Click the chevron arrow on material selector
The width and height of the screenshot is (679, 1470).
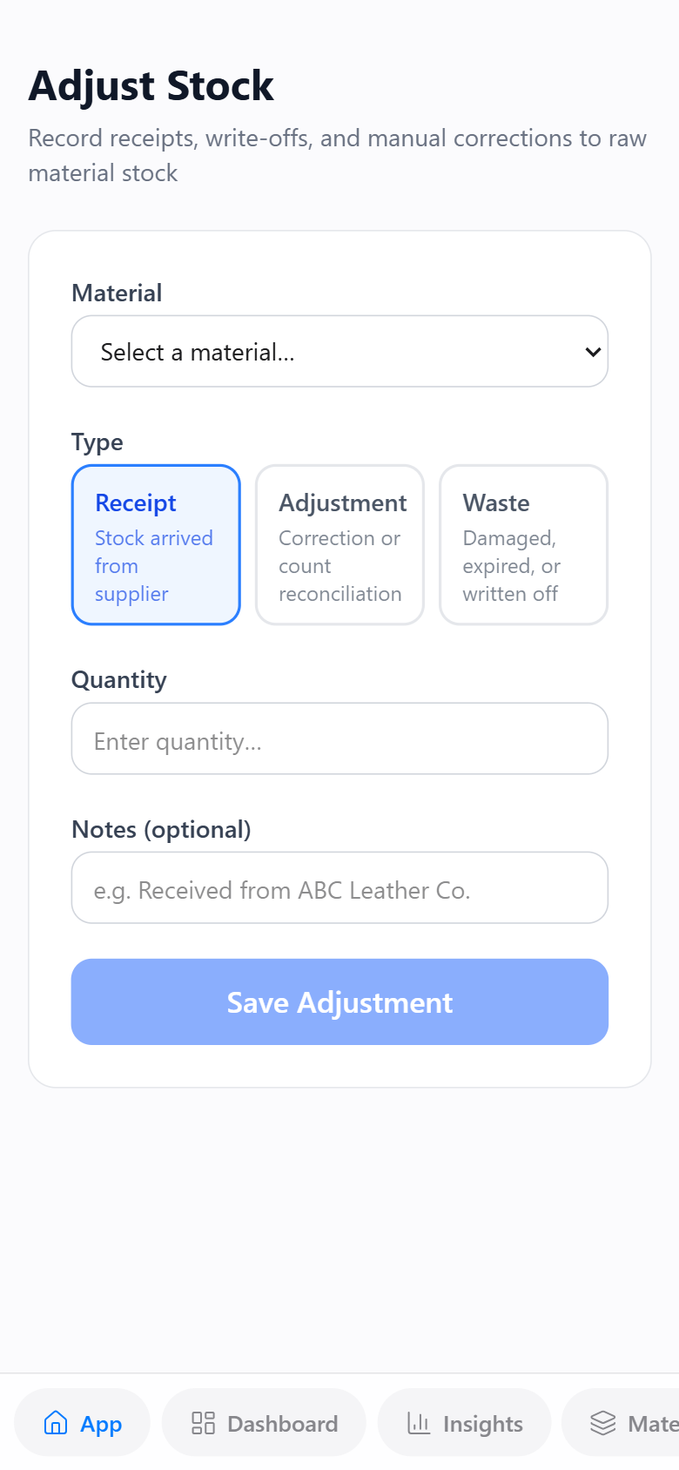[x=593, y=352]
